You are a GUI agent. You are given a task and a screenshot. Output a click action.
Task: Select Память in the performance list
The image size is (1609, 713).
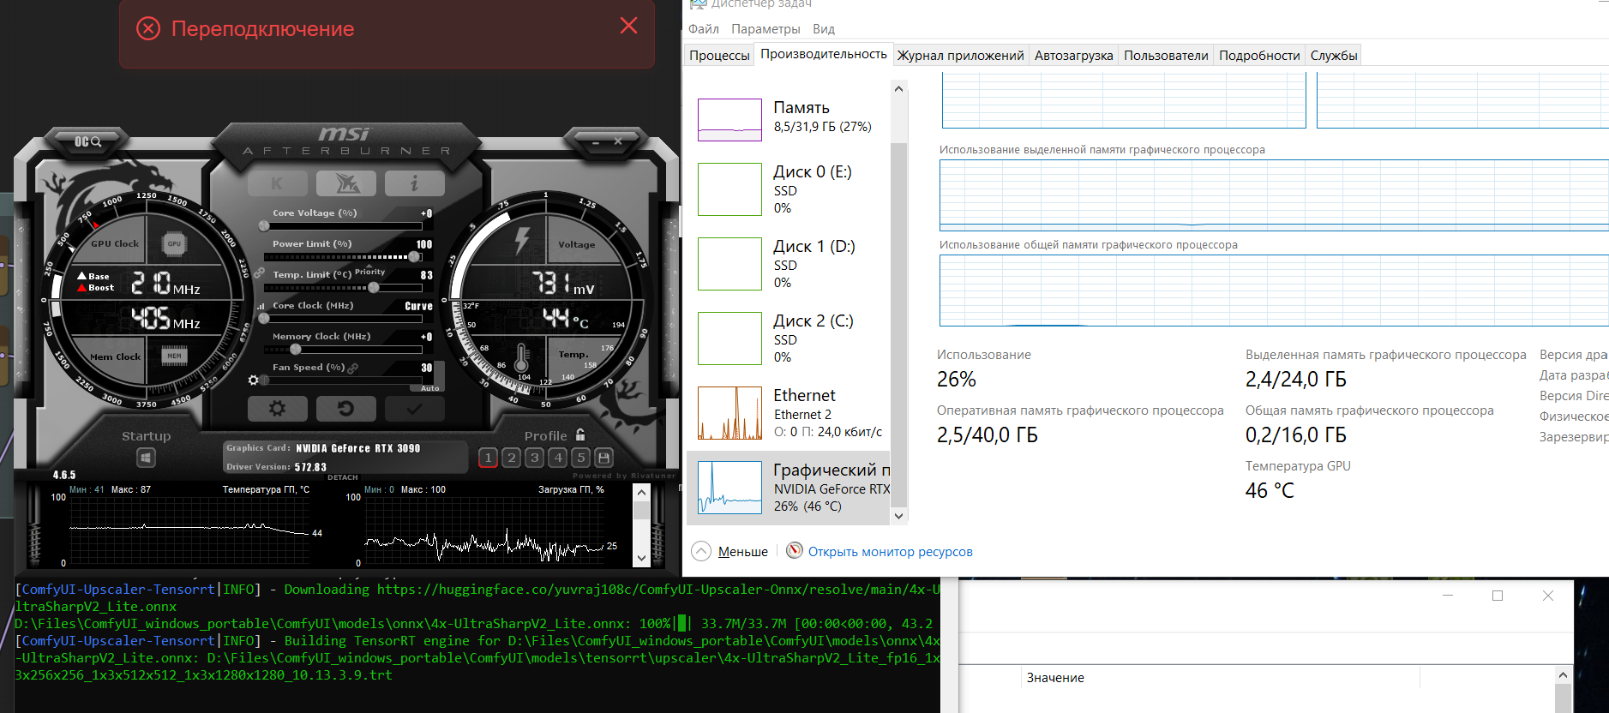coord(789,119)
